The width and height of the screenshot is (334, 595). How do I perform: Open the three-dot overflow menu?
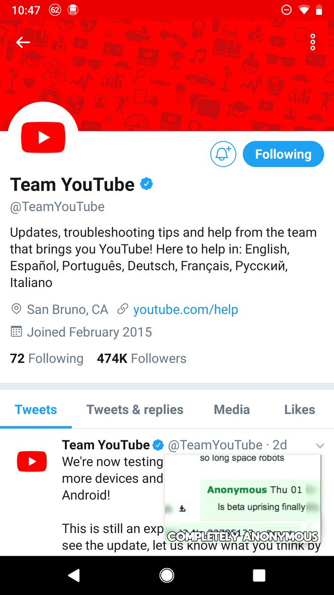click(x=313, y=43)
